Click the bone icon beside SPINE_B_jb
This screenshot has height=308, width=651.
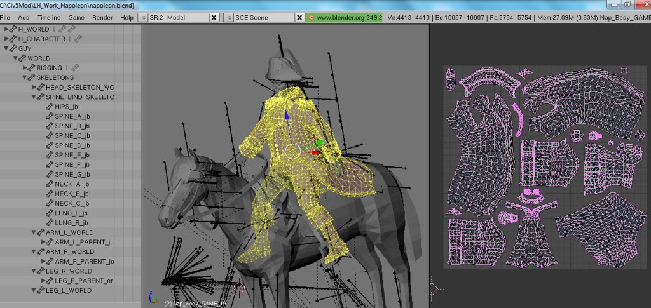pyautogui.click(x=50, y=126)
